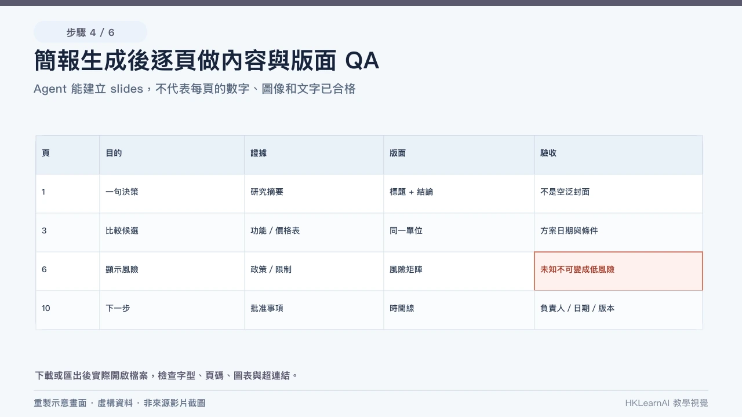This screenshot has height=417, width=742.
Task: Click the note beginning 下載或匯出後實際開啟檔案
Action: 167,375
